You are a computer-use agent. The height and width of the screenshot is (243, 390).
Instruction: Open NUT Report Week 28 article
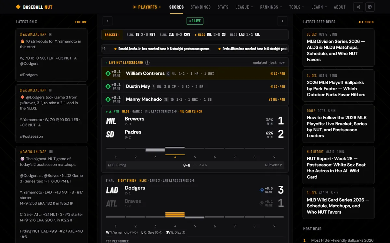tap(338, 165)
